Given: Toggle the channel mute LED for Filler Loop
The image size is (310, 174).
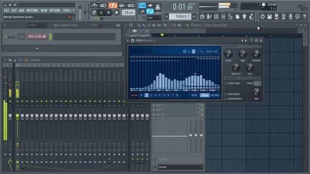Looking at the screenshot, I should 5,37.
